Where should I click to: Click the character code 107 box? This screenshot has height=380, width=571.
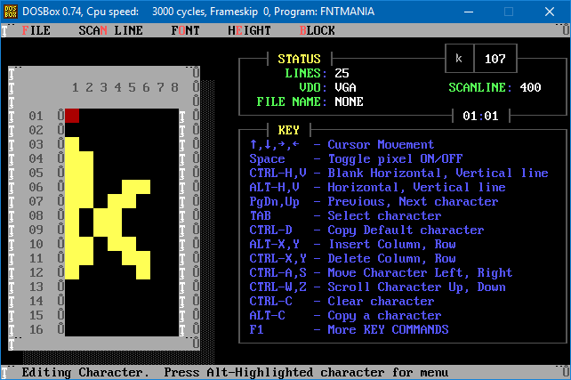pyautogui.click(x=495, y=60)
